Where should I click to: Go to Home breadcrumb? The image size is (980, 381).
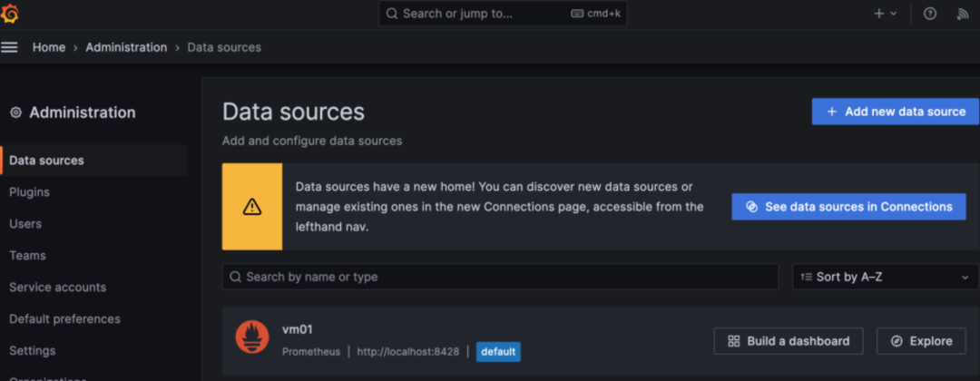point(49,47)
